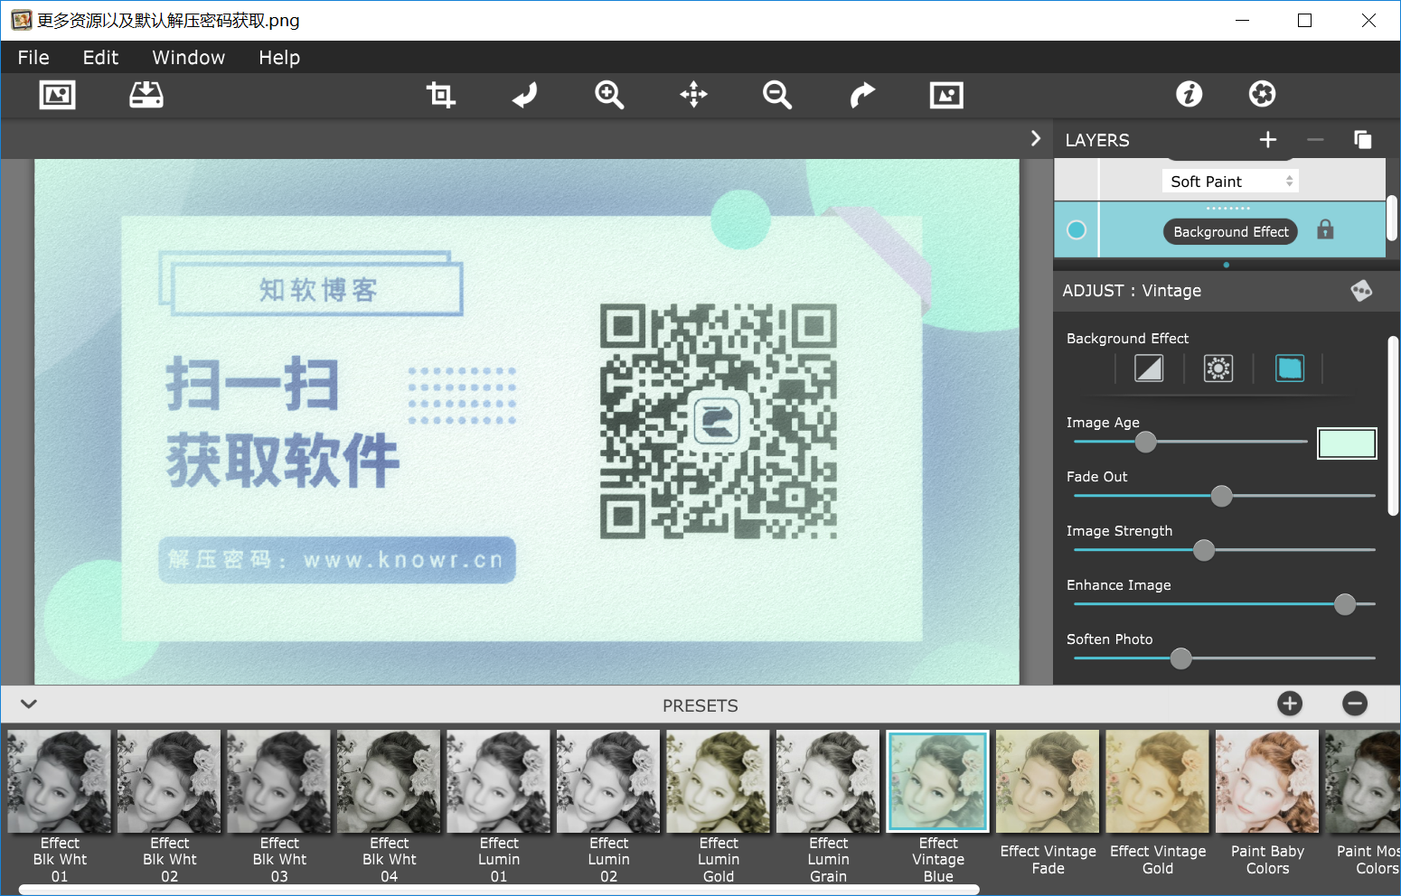Click the redo arrow icon
The image size is (1401, 896).
[x=862, y=94]
